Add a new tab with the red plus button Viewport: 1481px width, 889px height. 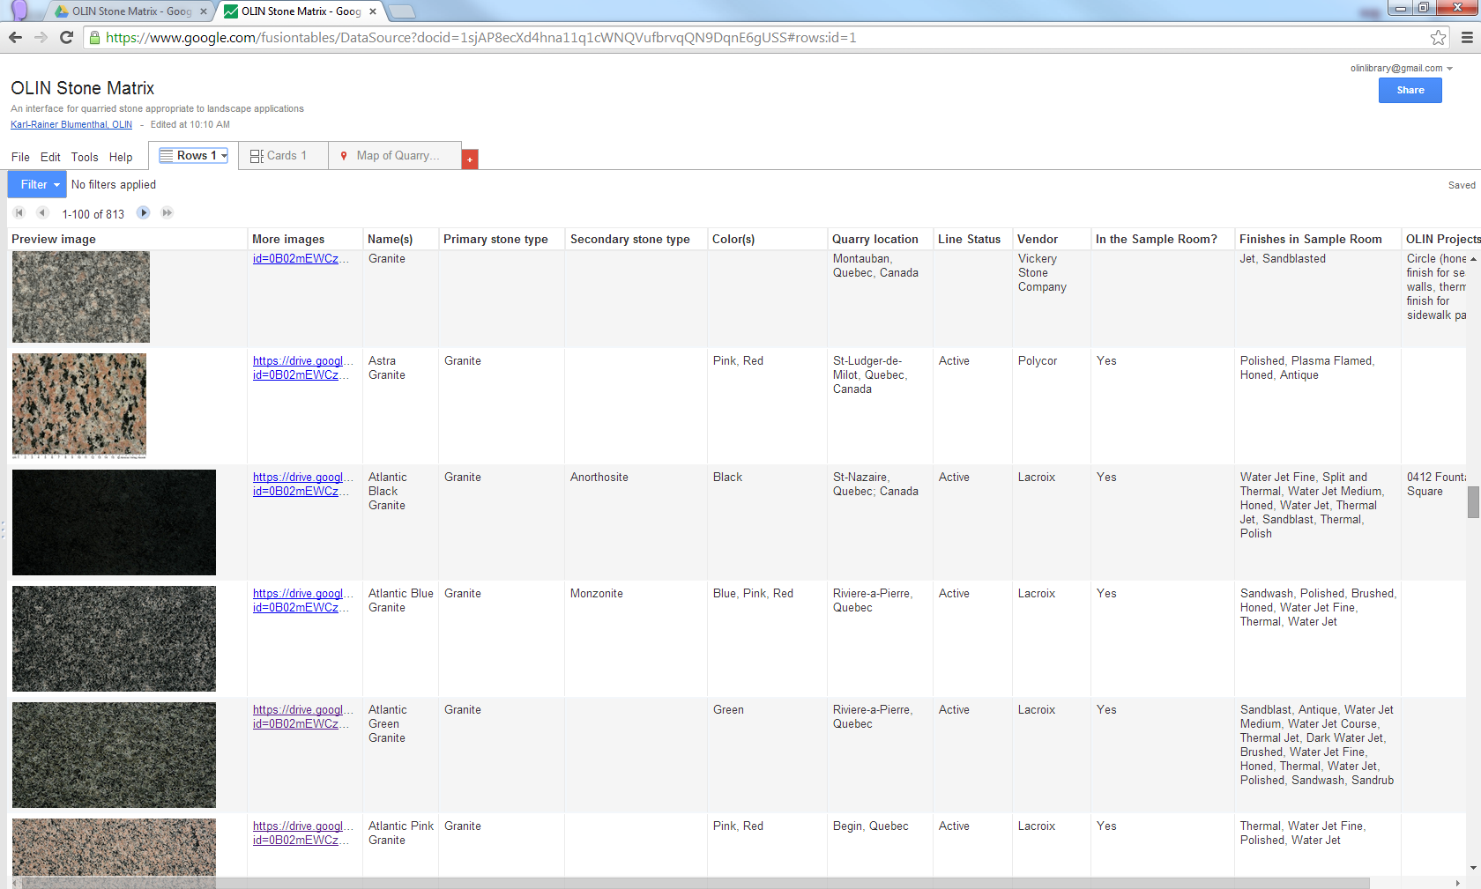(470, 159)
